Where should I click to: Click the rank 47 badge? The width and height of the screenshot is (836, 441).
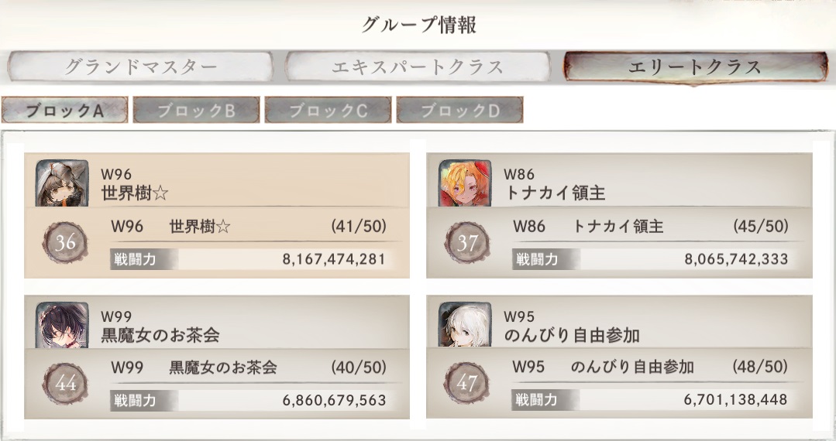(468, 384)
